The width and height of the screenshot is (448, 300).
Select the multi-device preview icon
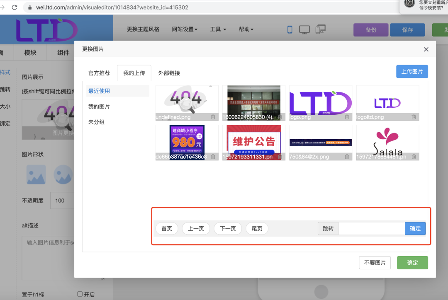coord(321,29)
